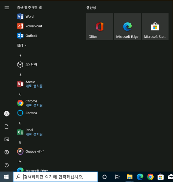Screen dimensions: 173x182
Task: Launch Access from the app list
Action: (30, 84)
